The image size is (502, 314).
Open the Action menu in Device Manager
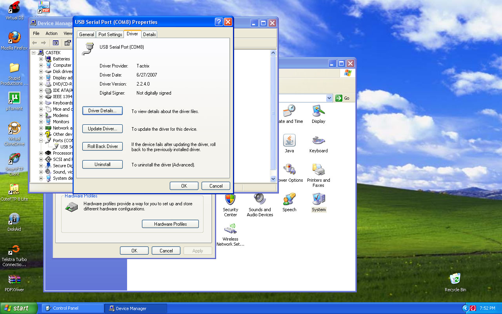pos(51,33)
